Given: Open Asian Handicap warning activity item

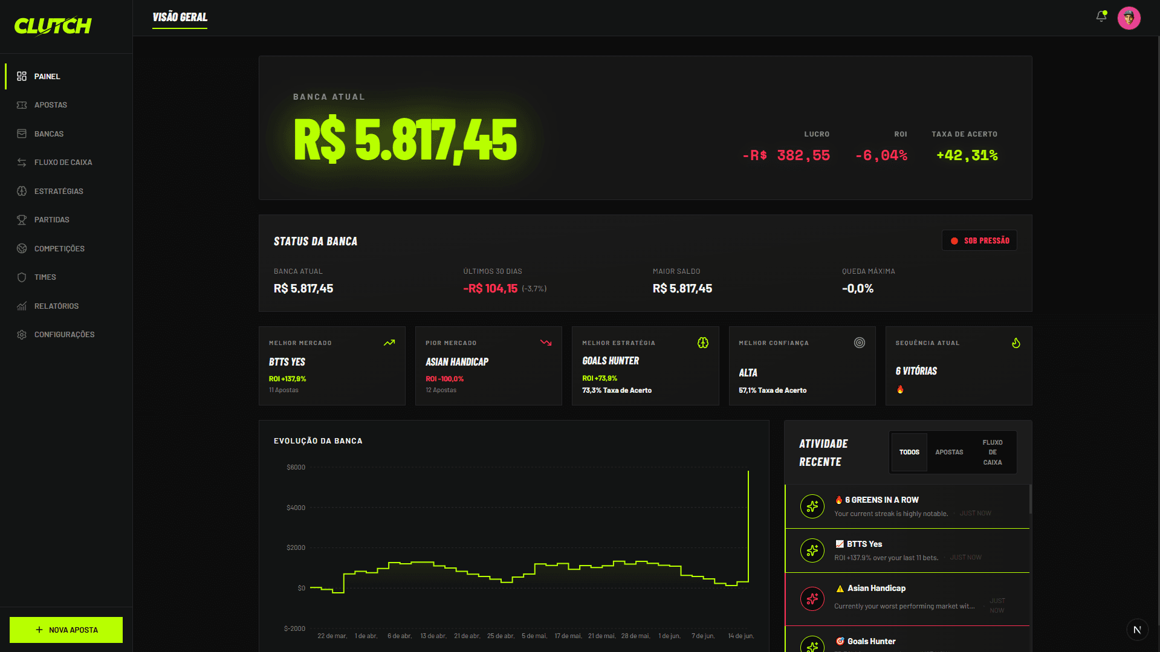Looking at the screenshot, I should click(907, 599).
